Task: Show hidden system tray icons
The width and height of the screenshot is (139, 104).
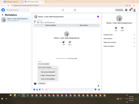Action: (x=125, y=99)
